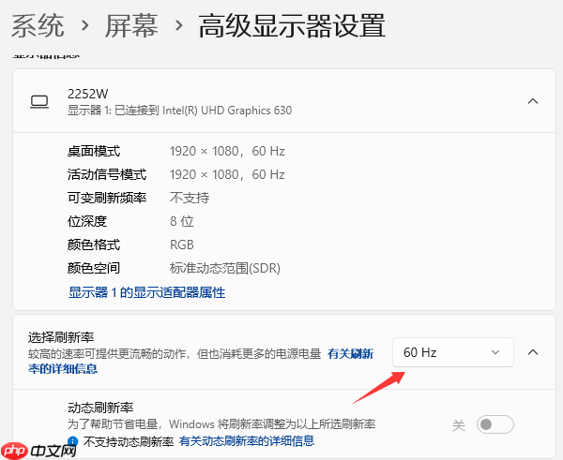Click the 位深度 label
The height and width of the screenshot is (460, 563).
87,221
